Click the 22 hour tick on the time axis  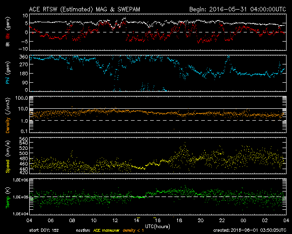tap(222, 220)
